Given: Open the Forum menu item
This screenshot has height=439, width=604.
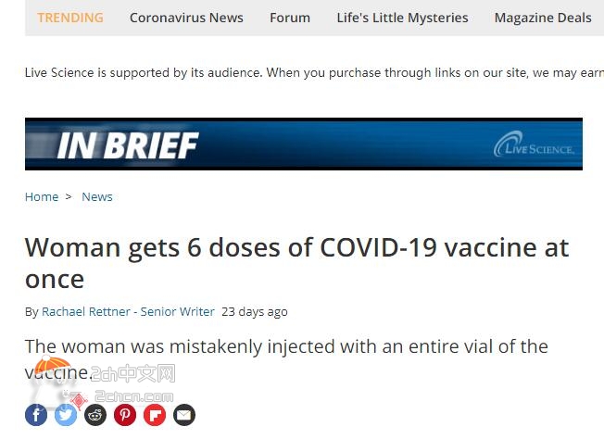Looking at the screenshot, I should click(290, 18).
